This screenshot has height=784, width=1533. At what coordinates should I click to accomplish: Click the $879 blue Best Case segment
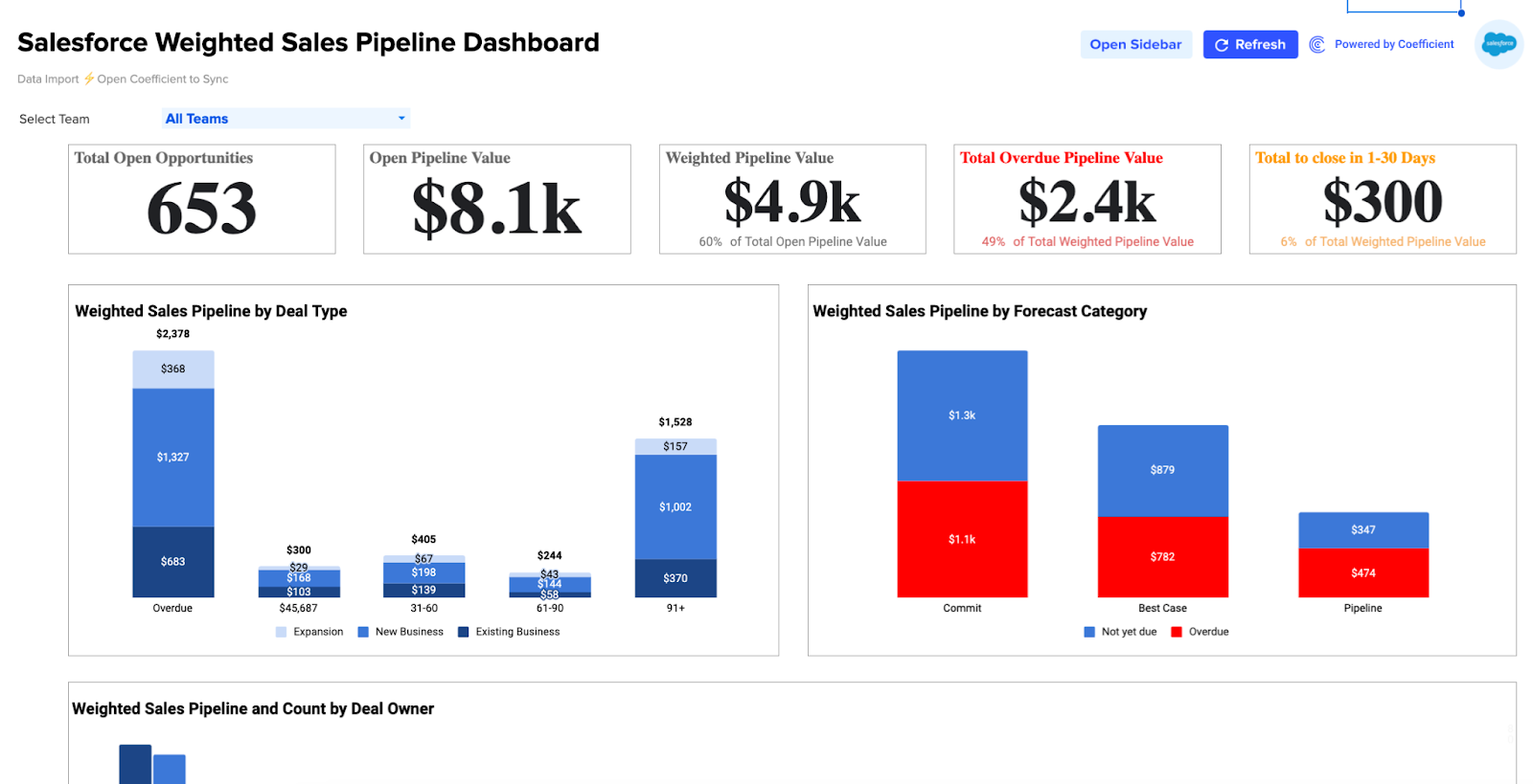[1162, 470]
